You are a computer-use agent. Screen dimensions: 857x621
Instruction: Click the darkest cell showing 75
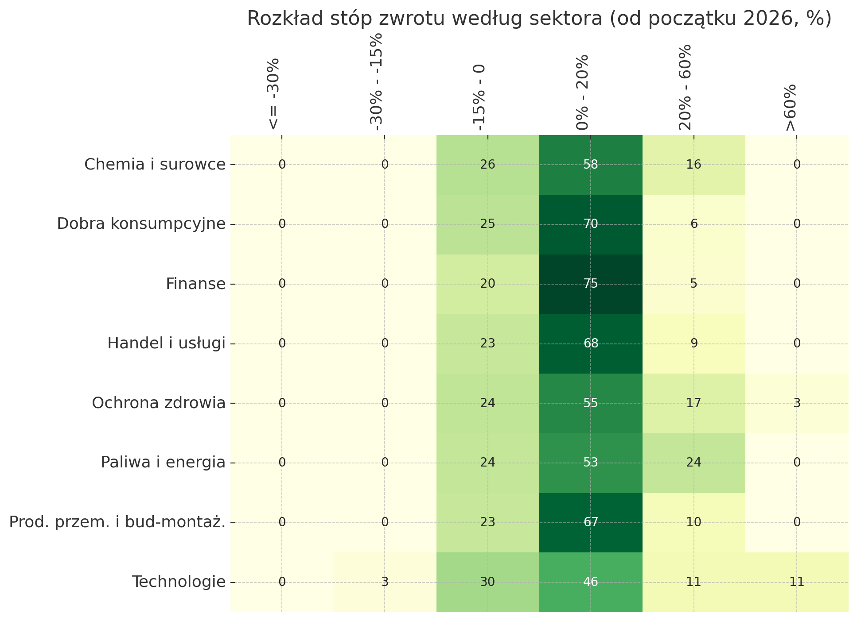pos(591,284)
